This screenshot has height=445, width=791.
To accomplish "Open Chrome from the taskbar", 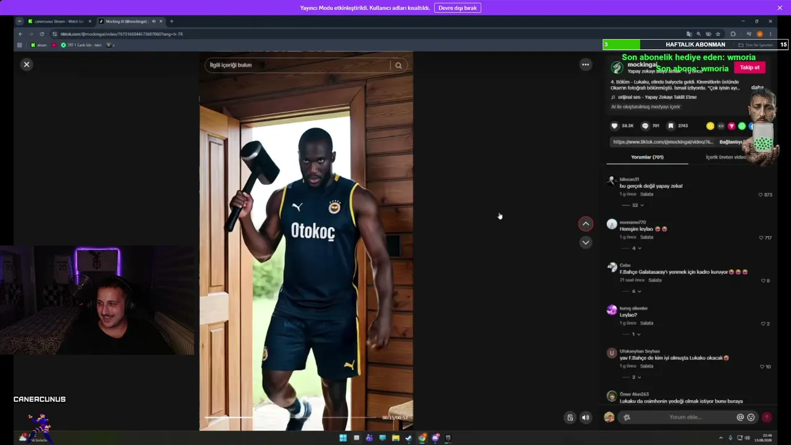I will 422,438.
